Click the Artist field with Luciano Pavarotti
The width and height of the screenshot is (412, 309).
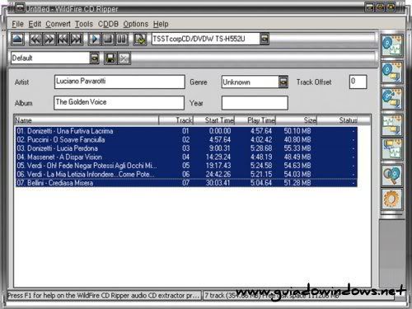(119, 82)
